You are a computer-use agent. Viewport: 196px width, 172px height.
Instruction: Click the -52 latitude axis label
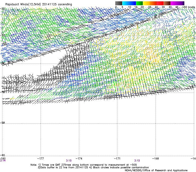coord(3,35)
